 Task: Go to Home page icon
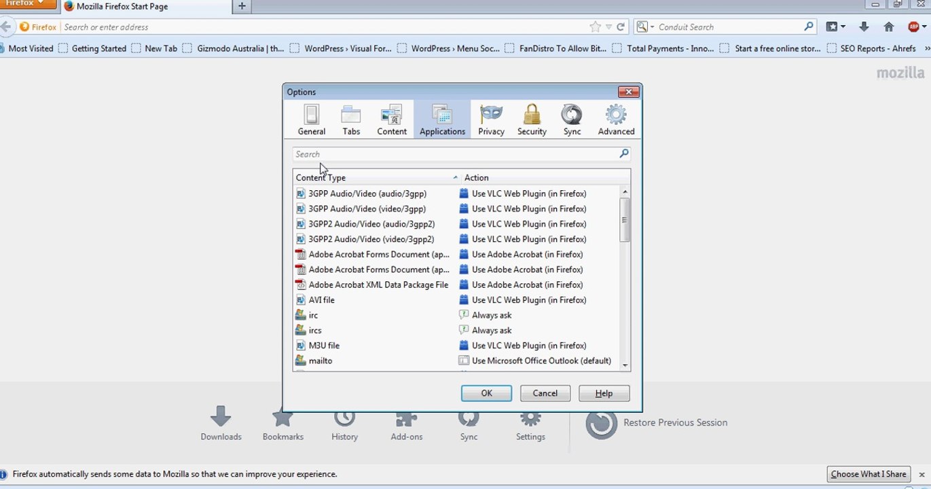click(889, 27)
